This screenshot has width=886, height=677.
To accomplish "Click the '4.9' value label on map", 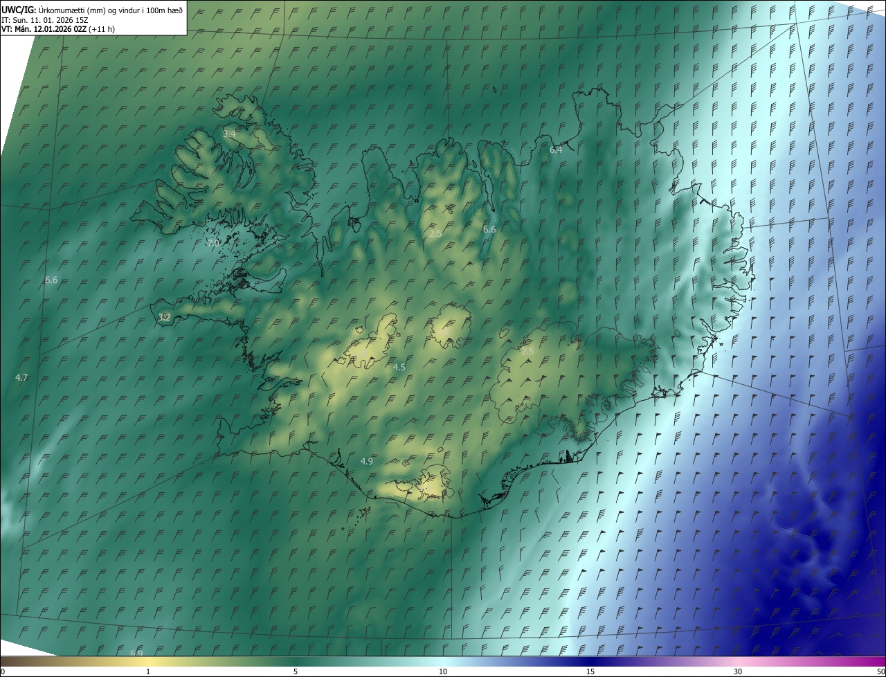I will [x=367, y=461].
